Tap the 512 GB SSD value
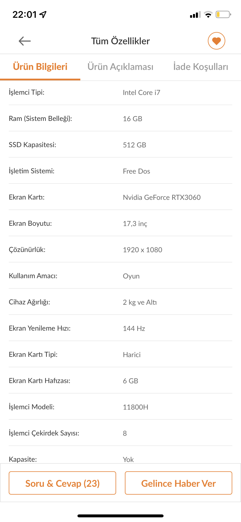Screen dimensions: 241x522 (134, 145)
